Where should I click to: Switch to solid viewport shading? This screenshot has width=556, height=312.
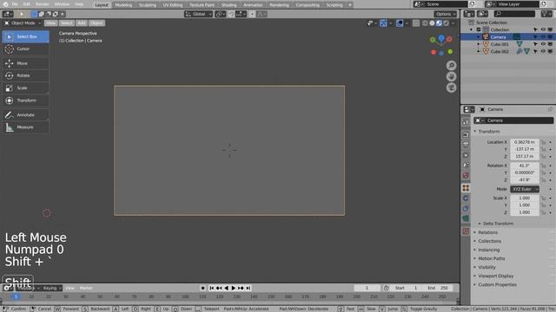[432, 23]
